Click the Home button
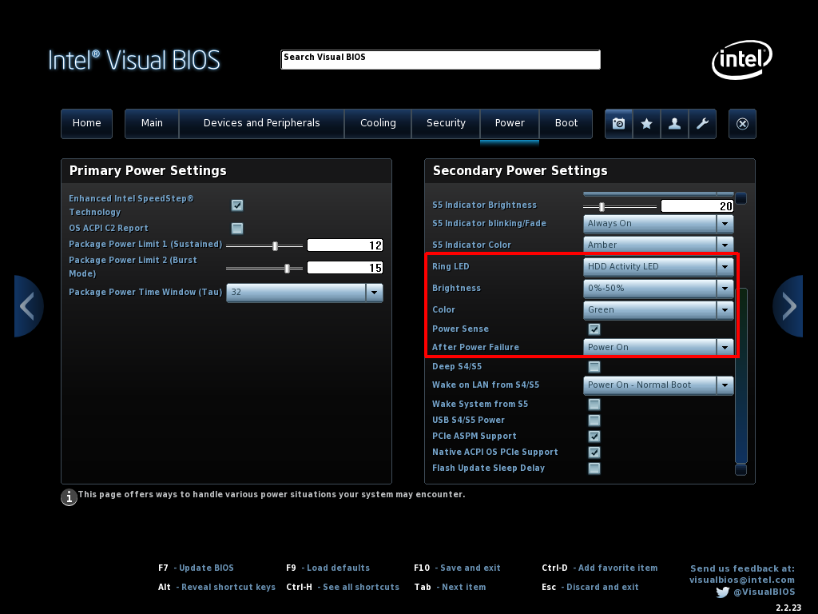Viewport: 818px width, 614px height. point(86,123)
